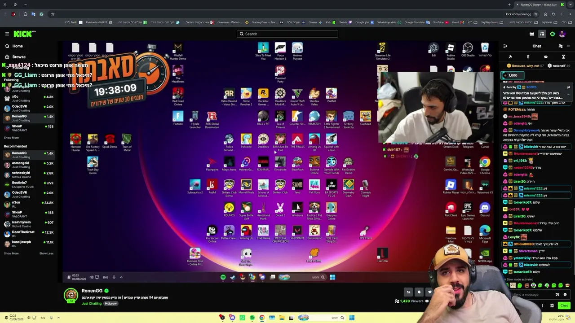Open chat more options menu

[569, 46]
